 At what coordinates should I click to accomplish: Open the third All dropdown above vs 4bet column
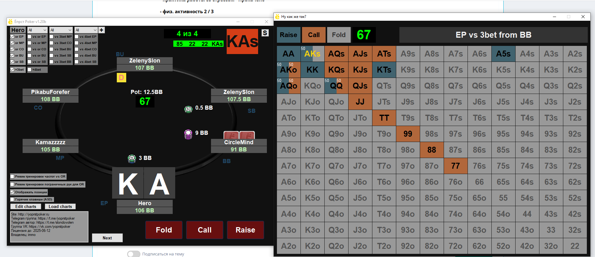(x=86, y=30)
